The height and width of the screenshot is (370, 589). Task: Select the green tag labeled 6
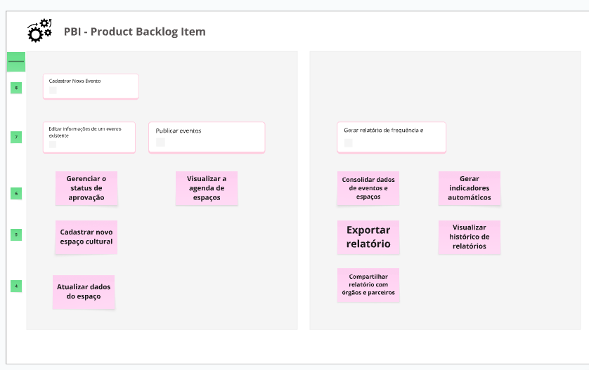click(x=16, y=193)
